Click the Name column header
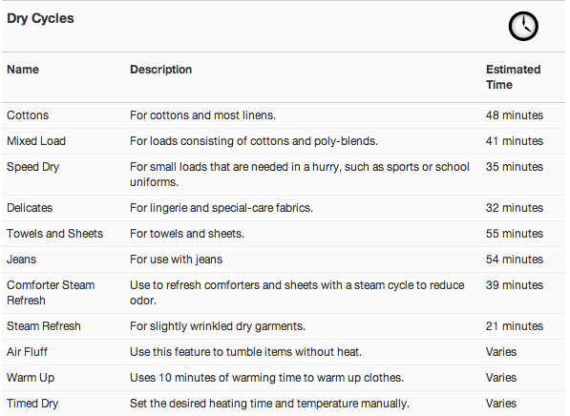This screenshot has width=570, height=416. 23,70
